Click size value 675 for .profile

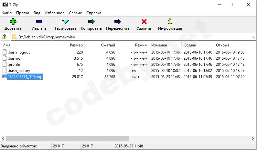click(x=80, y=65)
